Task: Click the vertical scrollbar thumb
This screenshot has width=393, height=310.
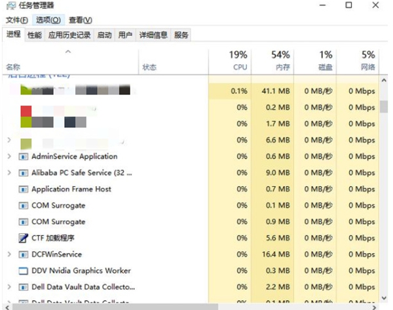Action: click(384, 107)
